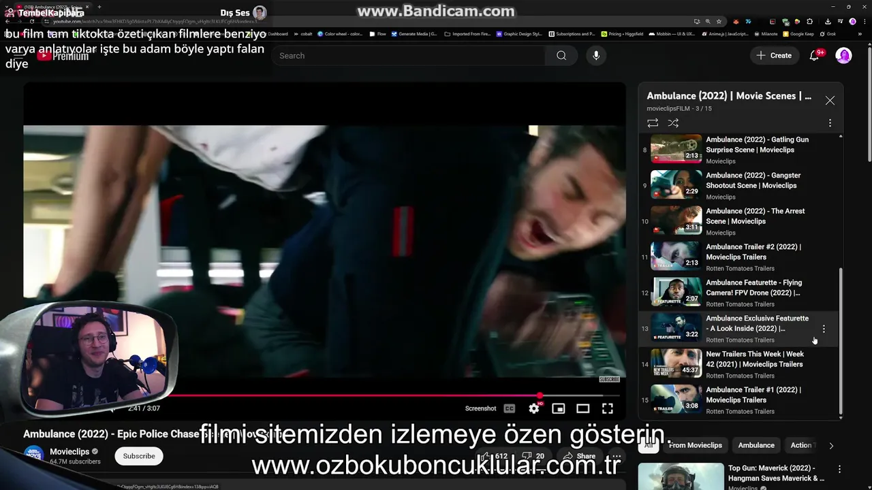The height and width of the screenshot is (490, 872).
Task: Open Color wheel bookmark
Action: point(341,34)
